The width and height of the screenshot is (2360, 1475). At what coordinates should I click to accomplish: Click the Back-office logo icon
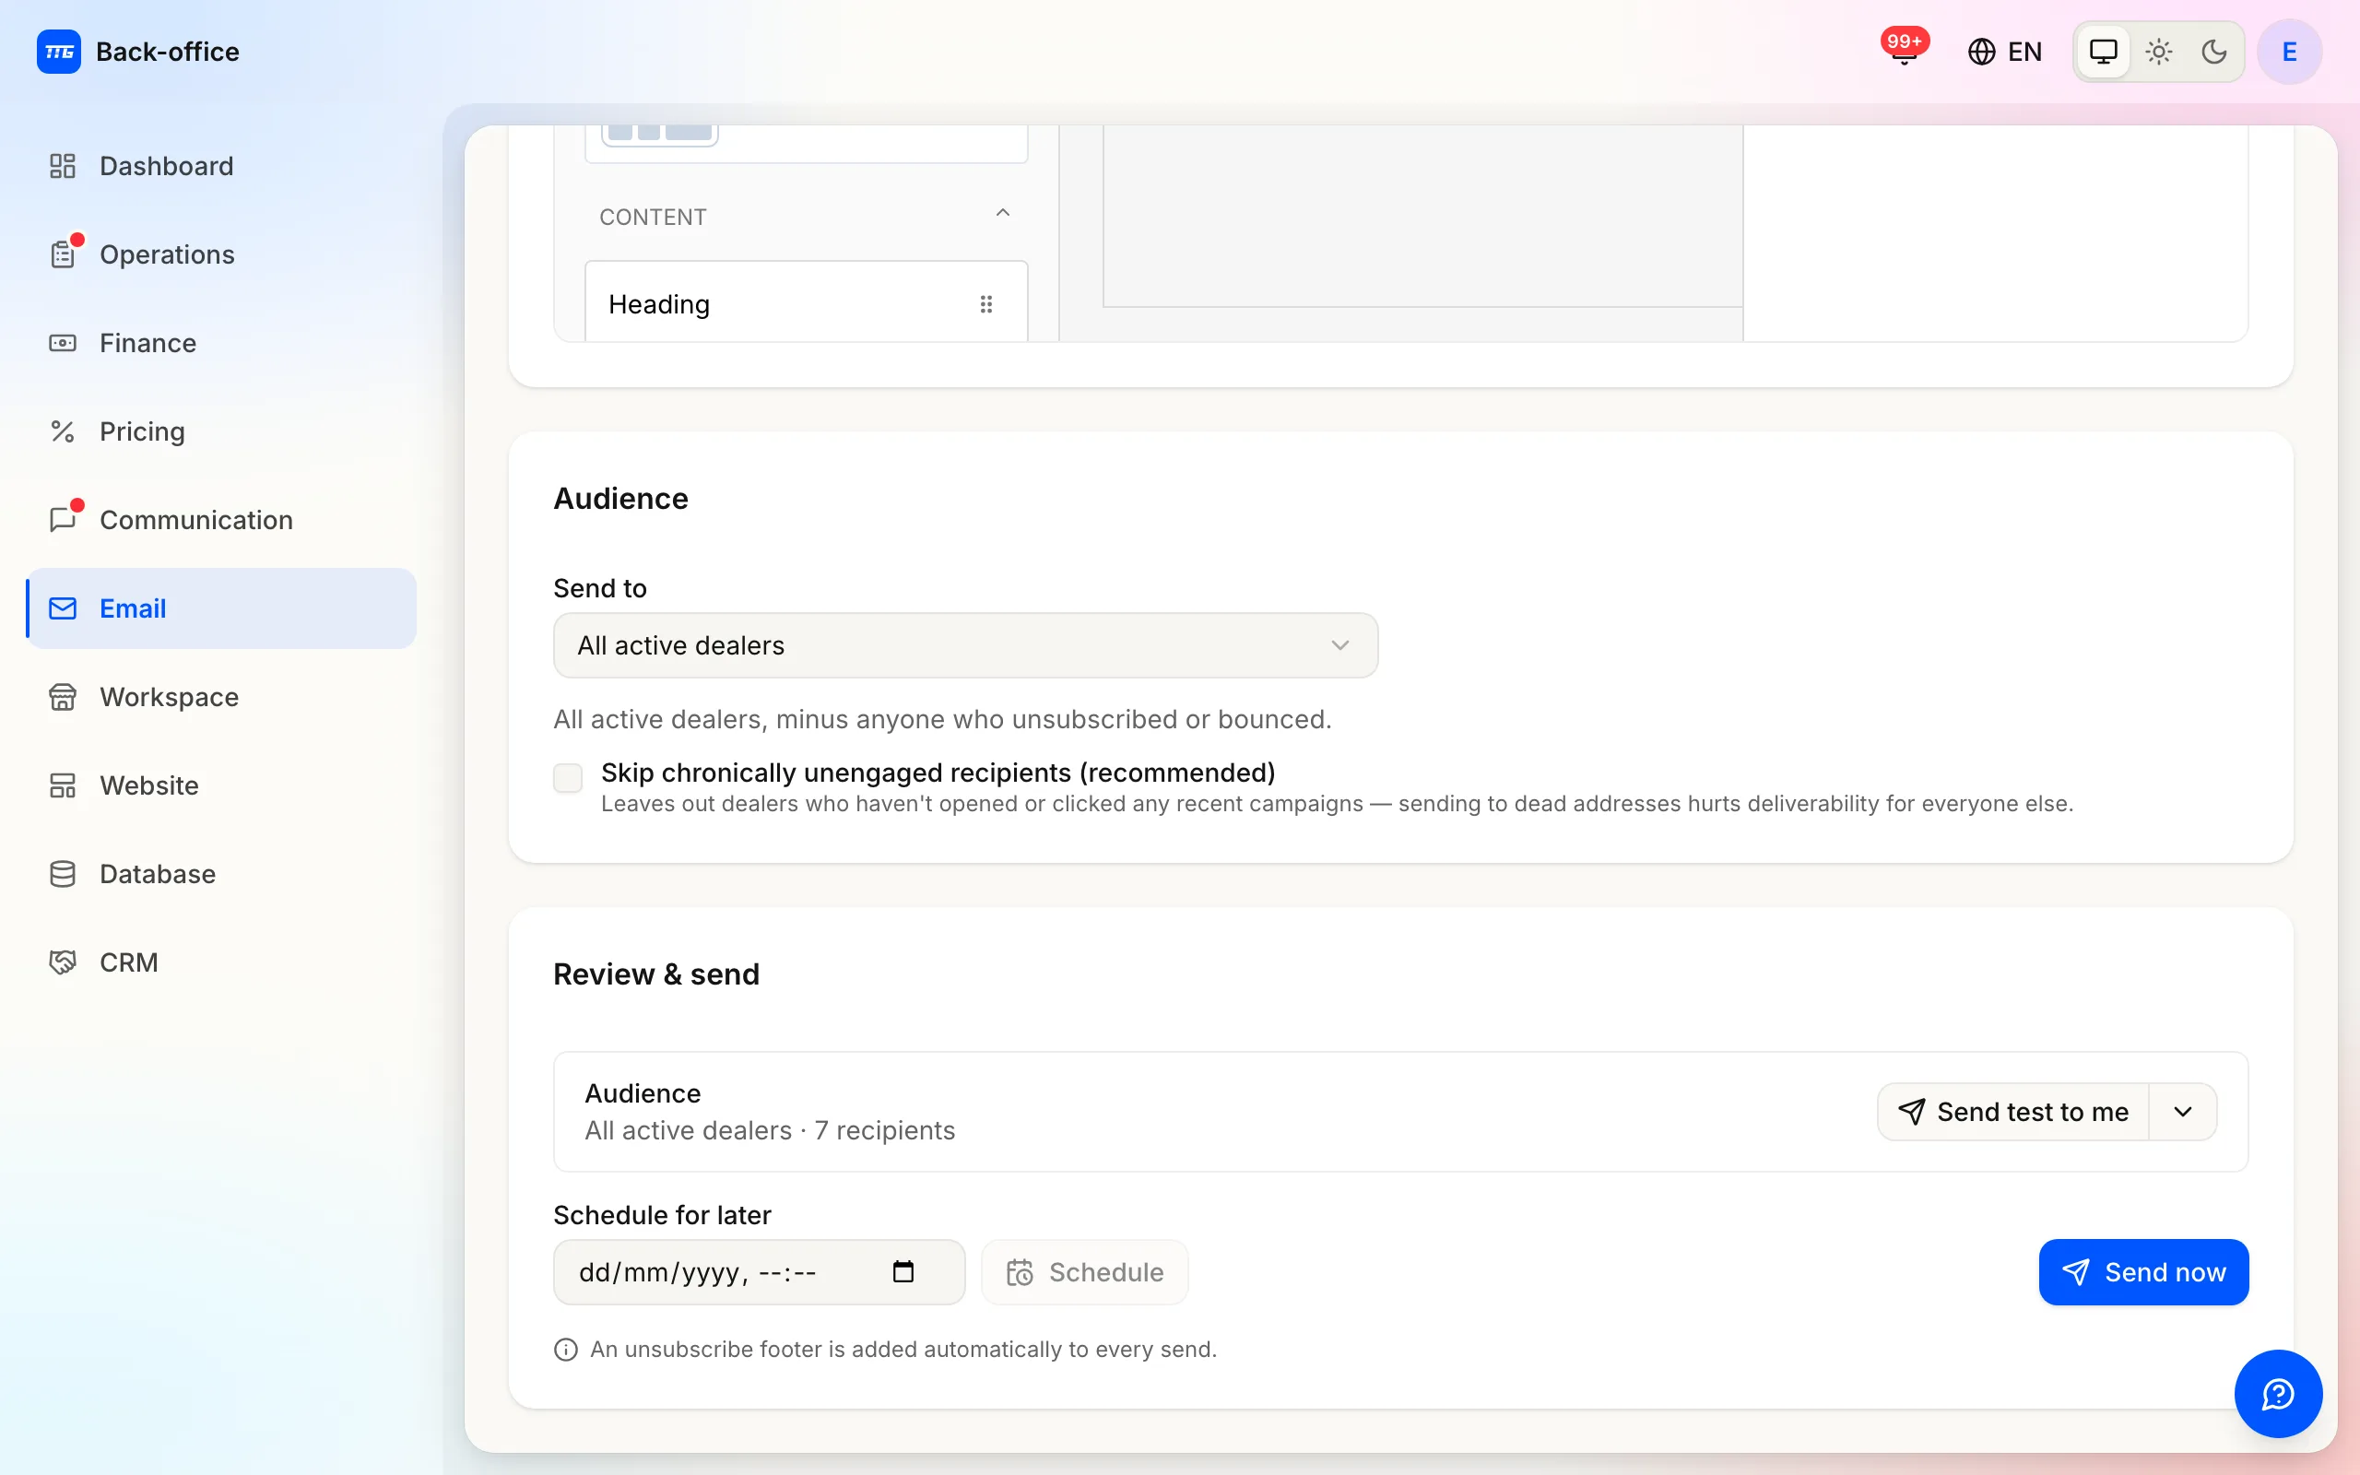click(58, 52)
